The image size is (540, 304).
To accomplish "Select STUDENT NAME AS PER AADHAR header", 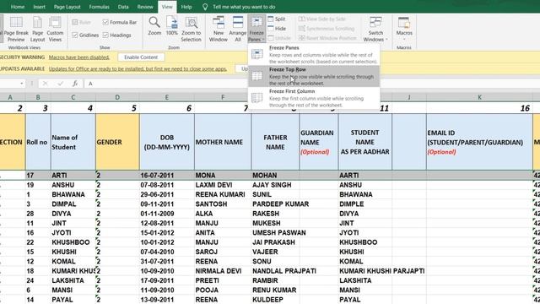I will (x=365, y=142).
